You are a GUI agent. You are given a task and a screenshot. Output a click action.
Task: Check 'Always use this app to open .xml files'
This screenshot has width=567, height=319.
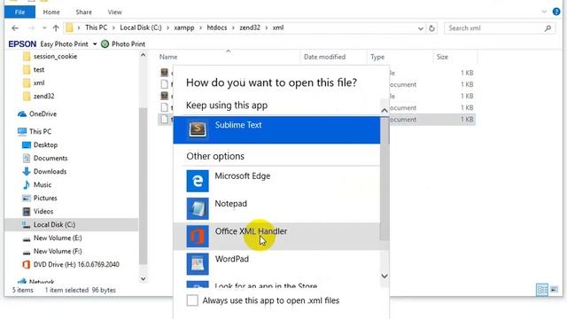[192, 300]
